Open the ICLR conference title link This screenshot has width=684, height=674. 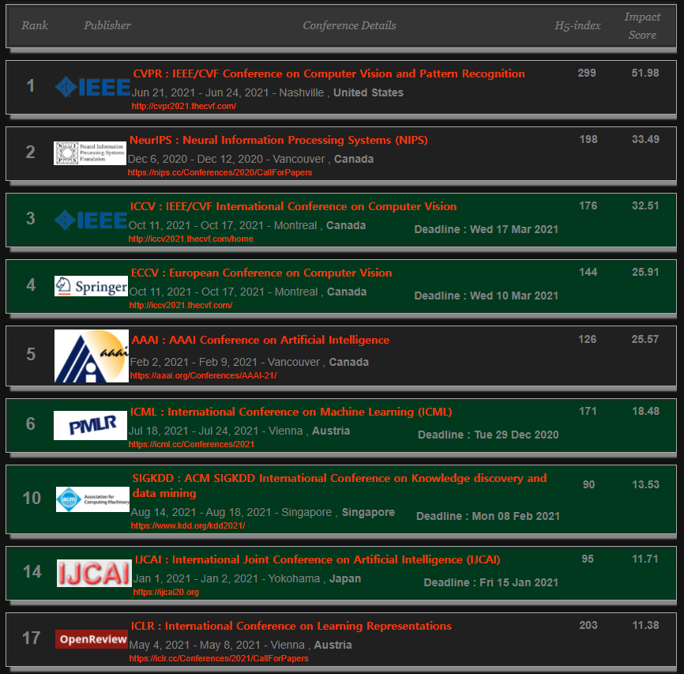click(291, 626)
